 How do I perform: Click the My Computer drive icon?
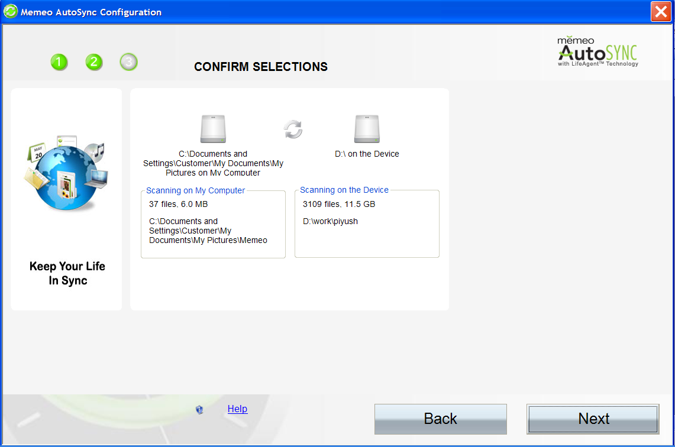coord(213,129)
